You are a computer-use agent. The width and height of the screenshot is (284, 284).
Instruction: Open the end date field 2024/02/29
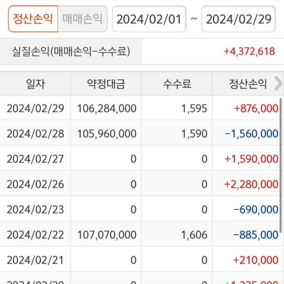click(x=239, y=19)
